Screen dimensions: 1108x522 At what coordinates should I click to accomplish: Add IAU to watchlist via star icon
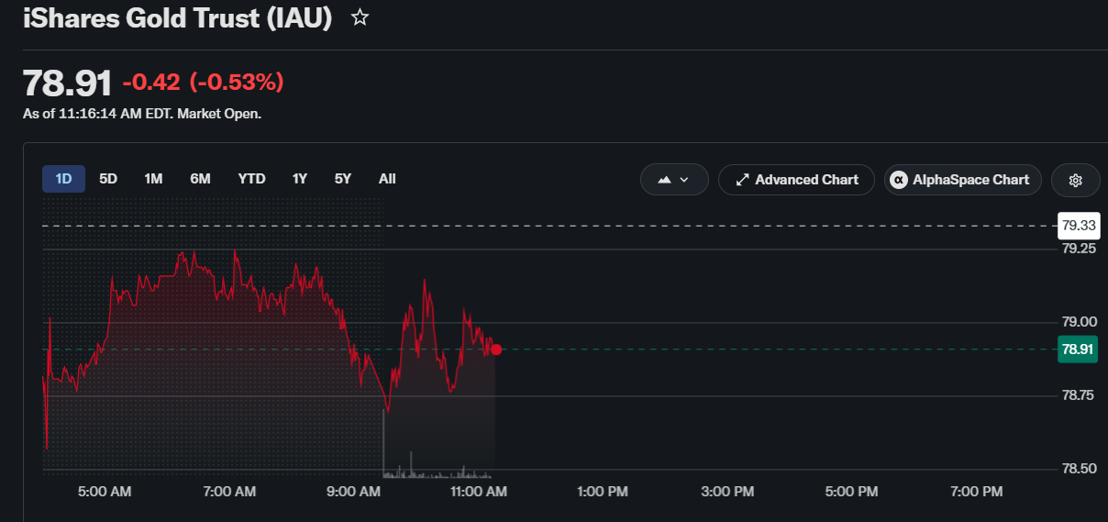tap(360, 17)
